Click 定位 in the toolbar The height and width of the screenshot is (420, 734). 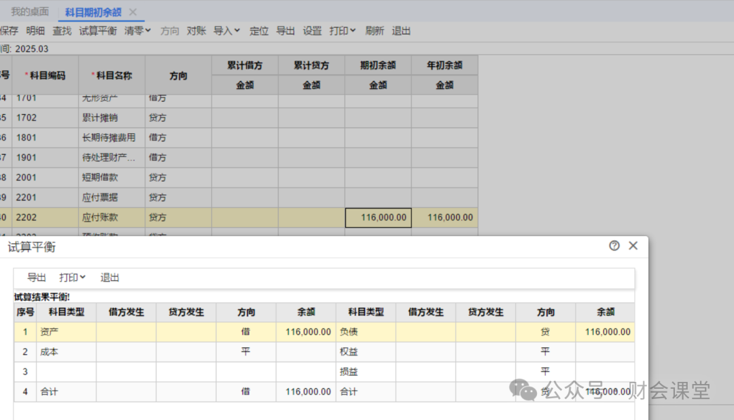[x=259, y=31]
